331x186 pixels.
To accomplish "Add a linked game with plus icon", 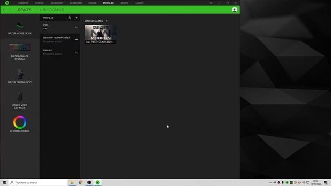I will pos(107,21).
